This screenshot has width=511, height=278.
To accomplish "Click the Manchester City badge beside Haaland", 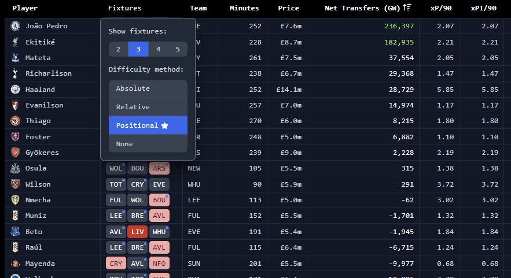I will (x=15, y=89).
